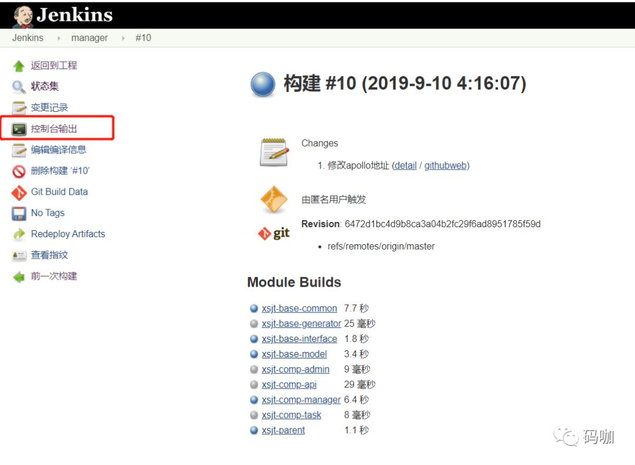The image size is (635, 465).
Task: Open the detail link for the apollo change
Action: point(406,165)
